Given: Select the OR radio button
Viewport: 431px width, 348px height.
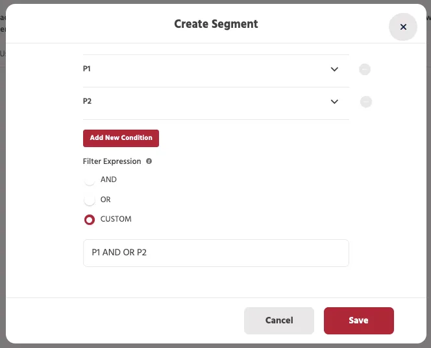Looking at the screenshot, I should 90,200.
